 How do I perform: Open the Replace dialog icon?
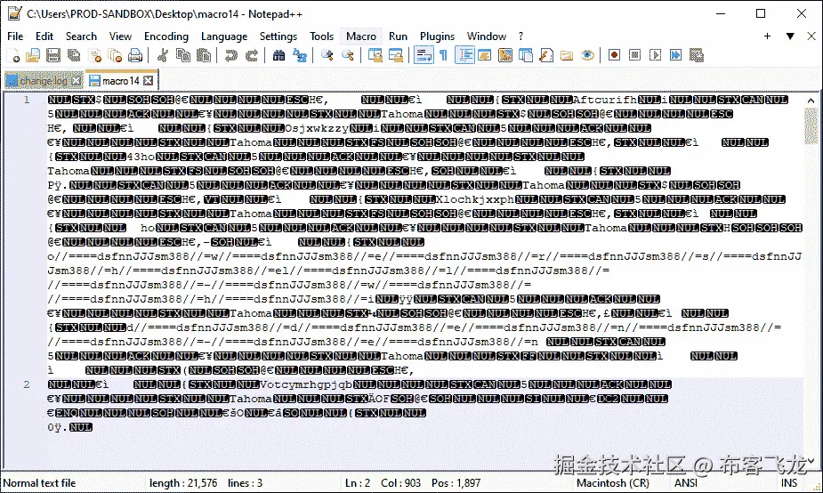tap(300, 55)
